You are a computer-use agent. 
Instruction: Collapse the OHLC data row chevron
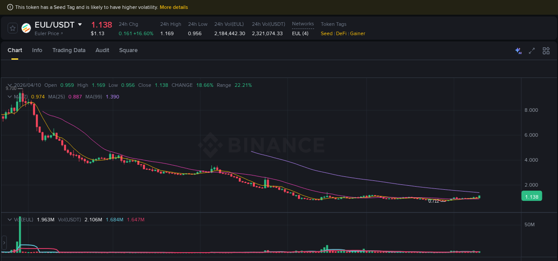[9, 85]
